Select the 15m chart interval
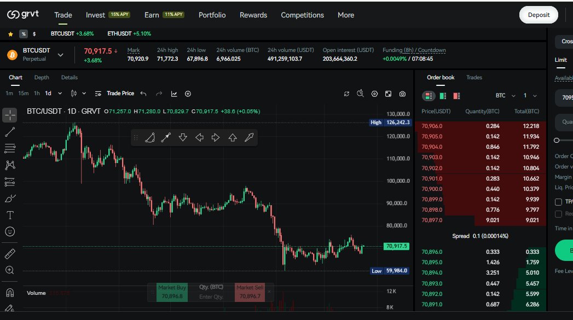Viewport: 573px width, 320px height. point(24,94)
